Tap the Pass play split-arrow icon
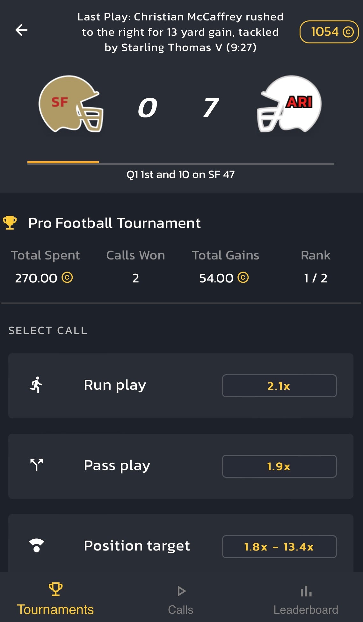Viewport: 363px width, 622px height. (36, 465)
